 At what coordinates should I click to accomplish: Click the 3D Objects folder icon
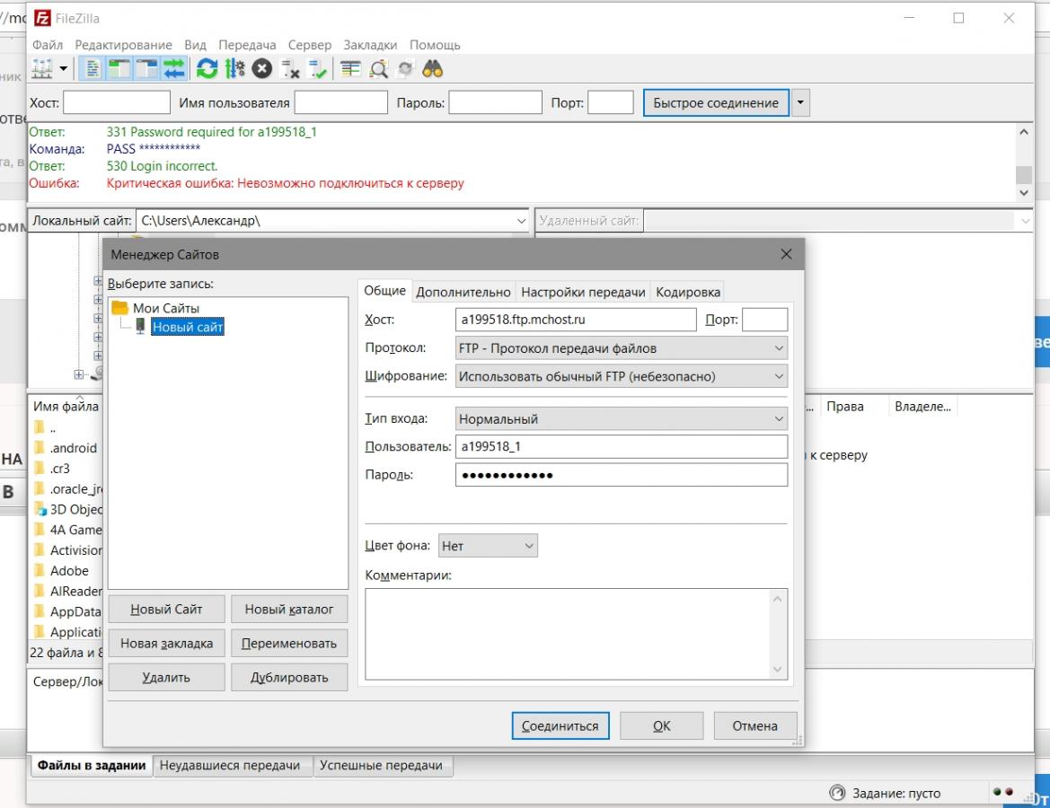click(x=40, y=509)
